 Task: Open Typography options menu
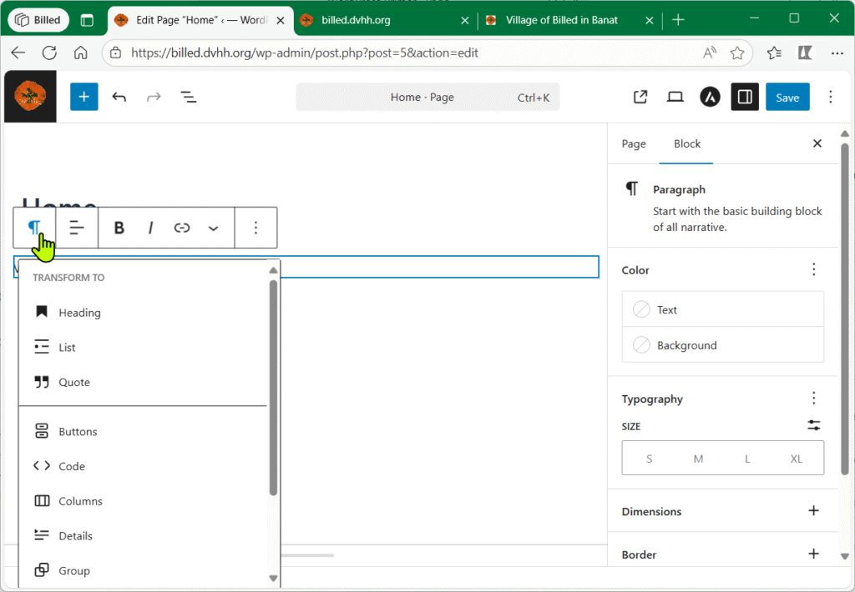point(813,399)
